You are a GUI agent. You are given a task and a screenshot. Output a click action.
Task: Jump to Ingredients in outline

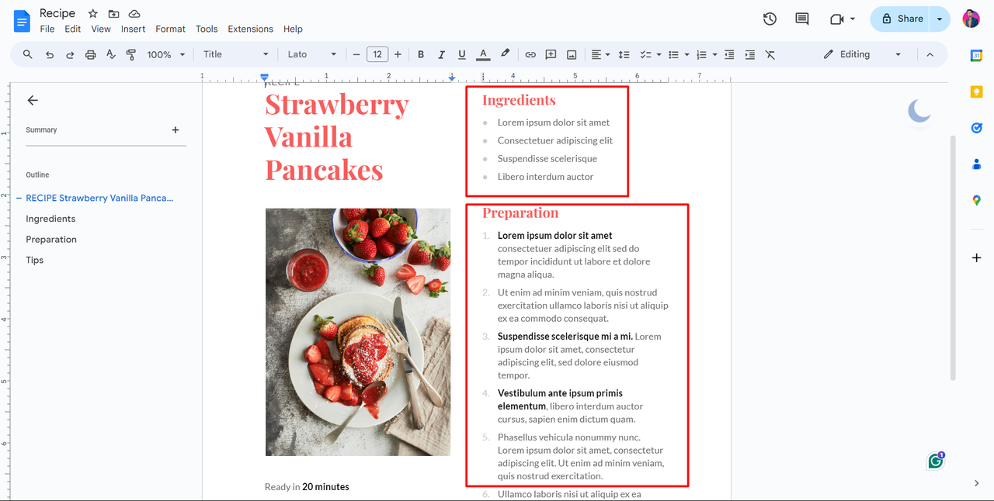coord(50,219)
